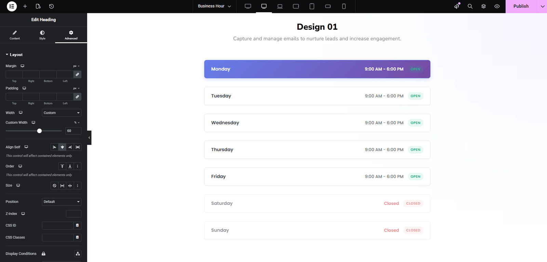Screen dimensions: 547x262
Task: Collapse the editor panel handle
Action: 89,137
